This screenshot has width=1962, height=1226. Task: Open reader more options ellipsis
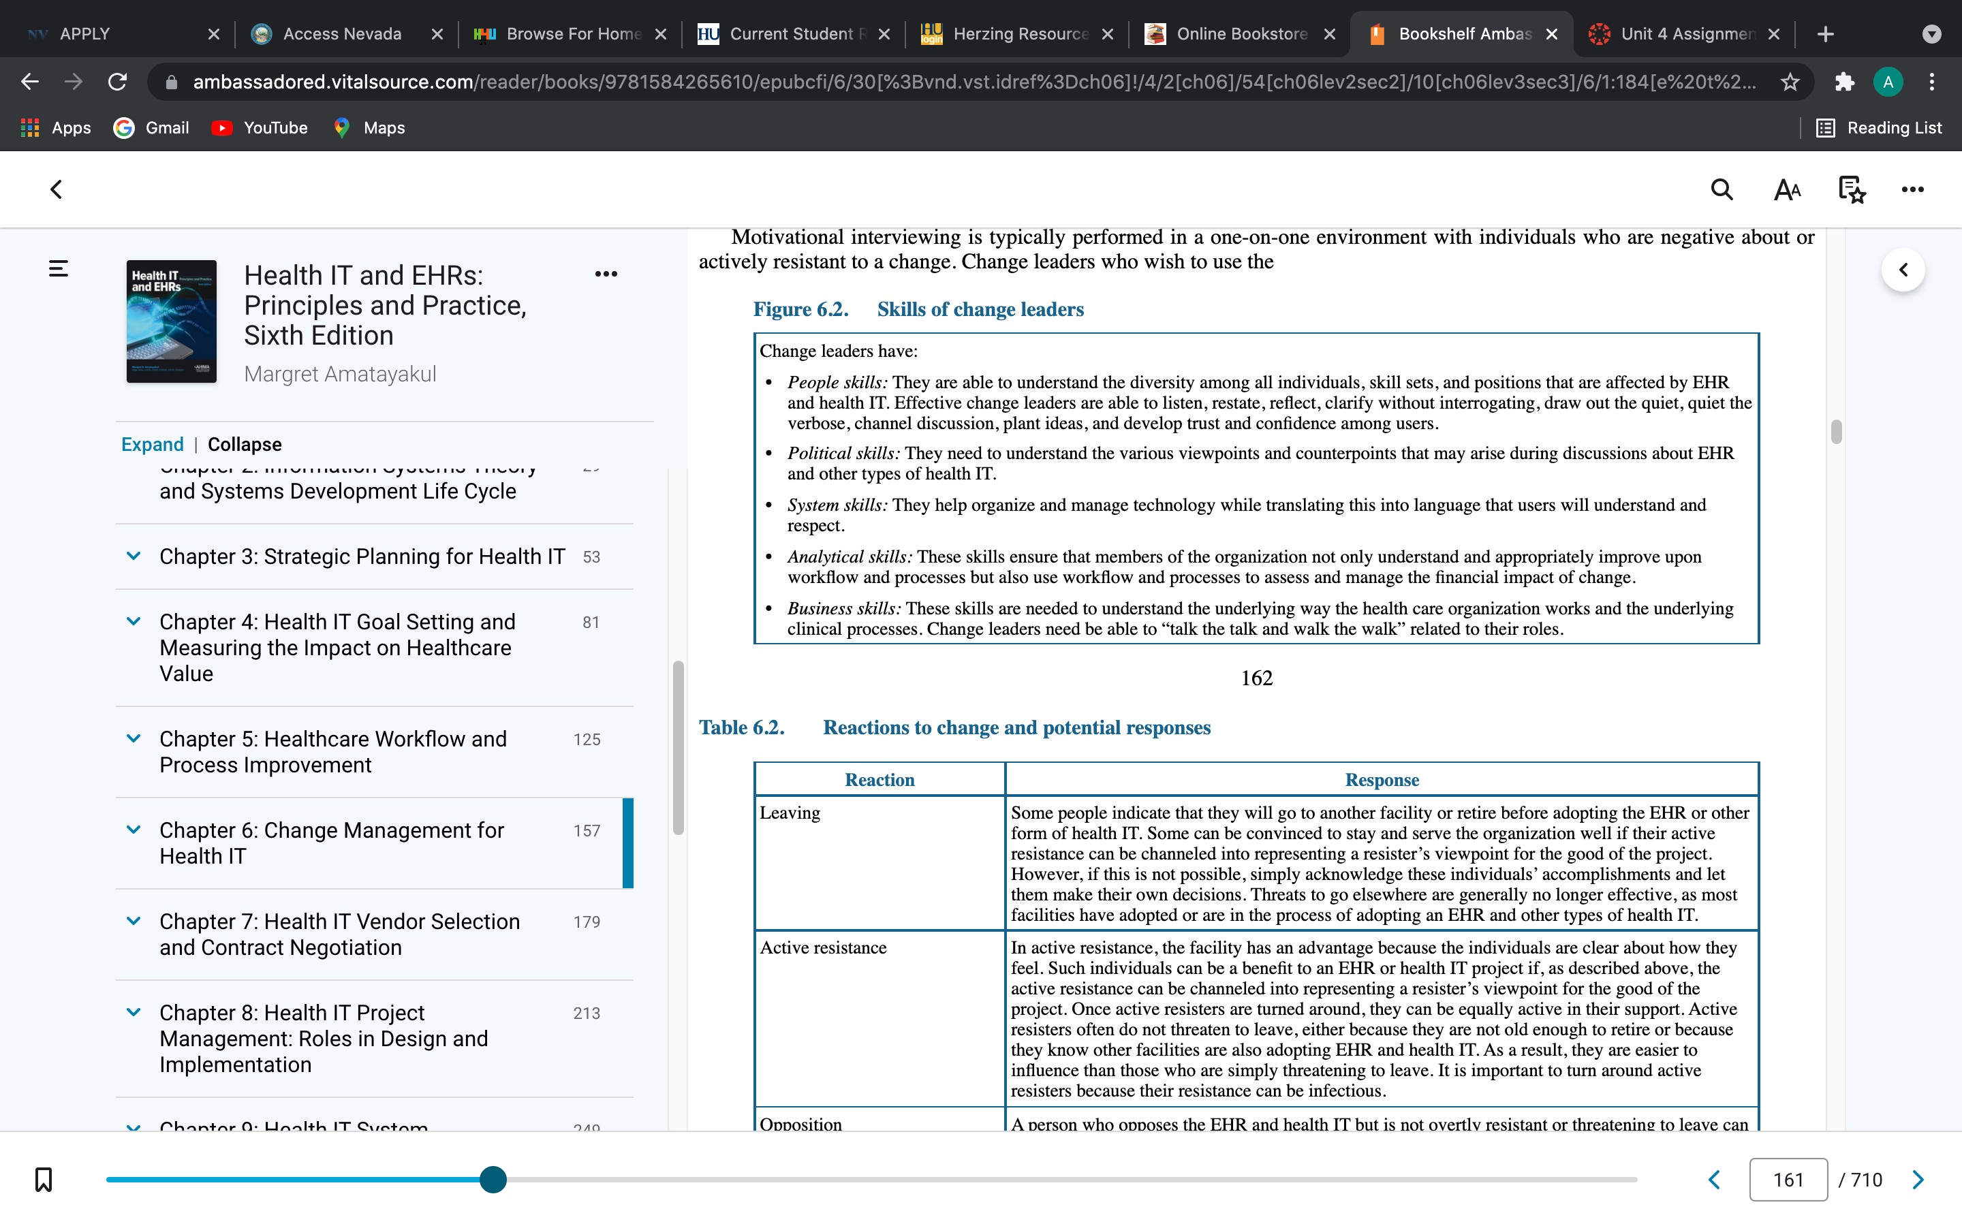coord(1912,190)
